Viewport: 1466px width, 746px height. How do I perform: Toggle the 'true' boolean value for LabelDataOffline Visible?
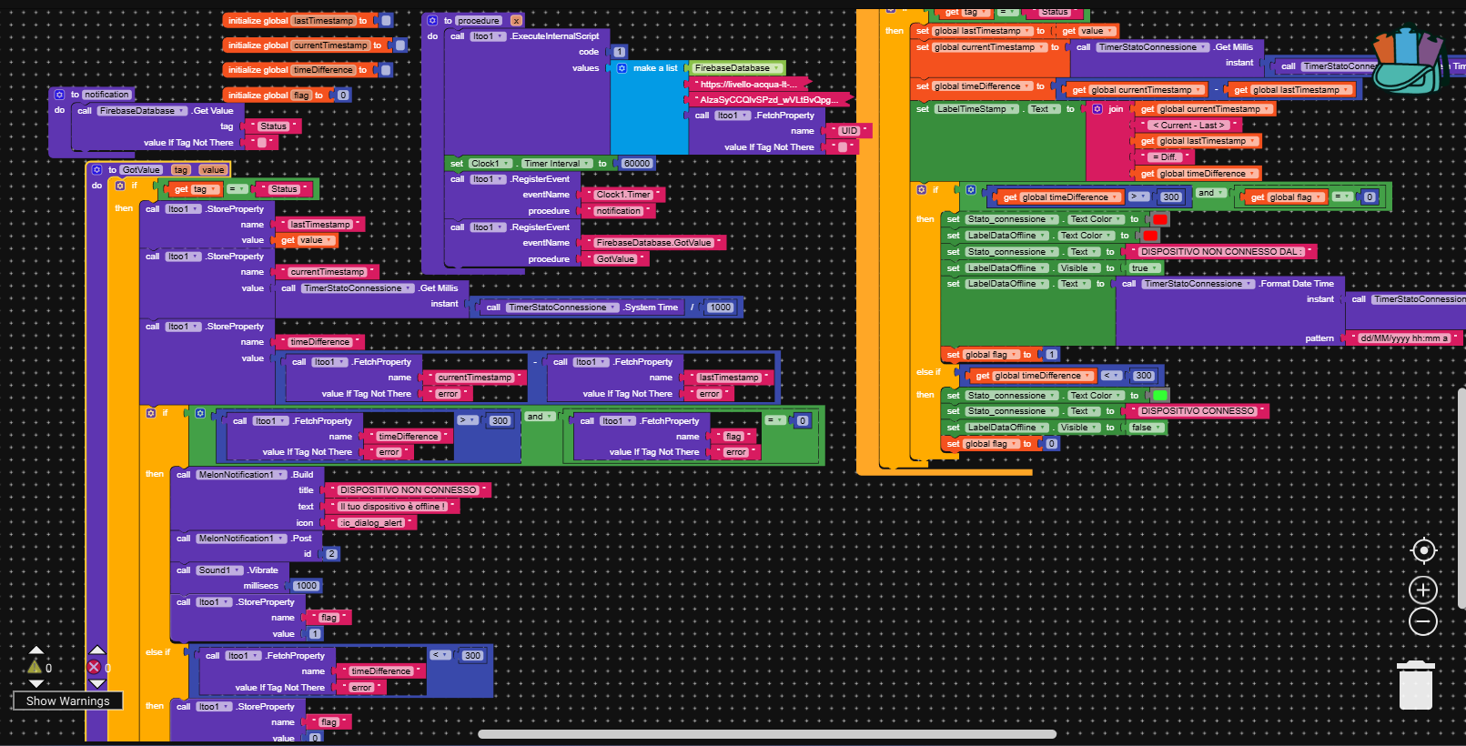click(x=1143, y=268)
